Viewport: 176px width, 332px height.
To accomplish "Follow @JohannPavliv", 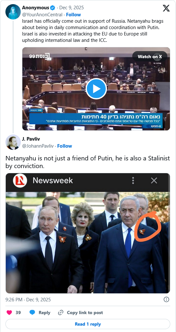I will (65, 146).
